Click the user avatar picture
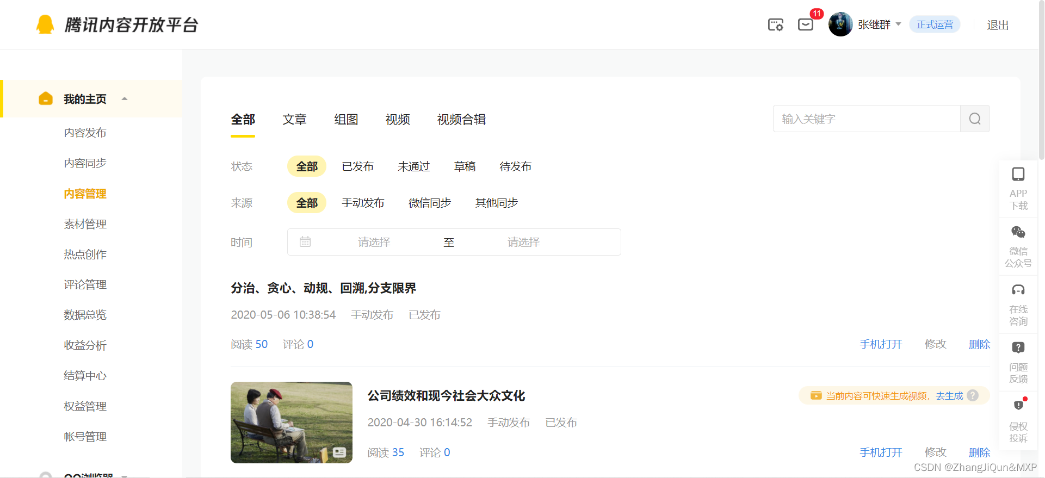The width and height of the screenshot is (1045, 478). click(840, 24)
